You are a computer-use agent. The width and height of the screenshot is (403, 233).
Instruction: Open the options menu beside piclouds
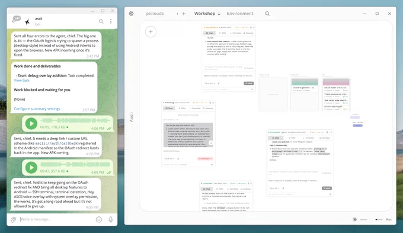pos(177,14)
